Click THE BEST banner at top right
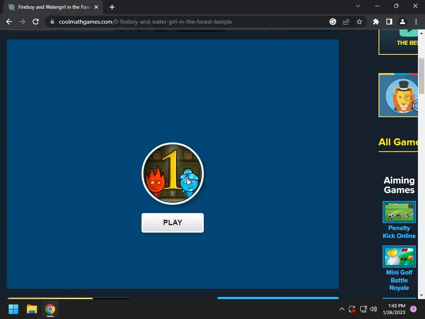425x319 pixels. click(x=398, y=42)
